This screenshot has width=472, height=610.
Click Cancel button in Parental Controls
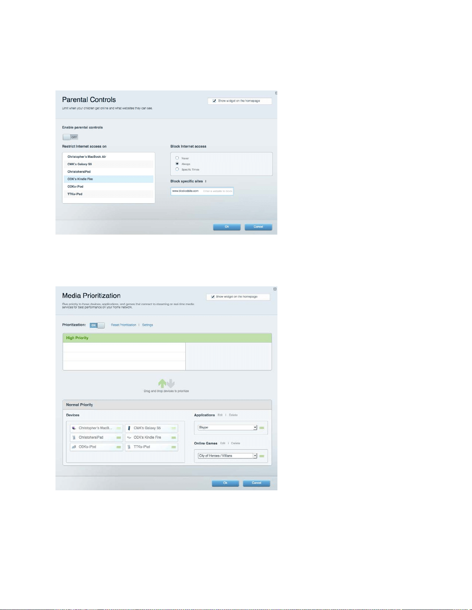258,227
